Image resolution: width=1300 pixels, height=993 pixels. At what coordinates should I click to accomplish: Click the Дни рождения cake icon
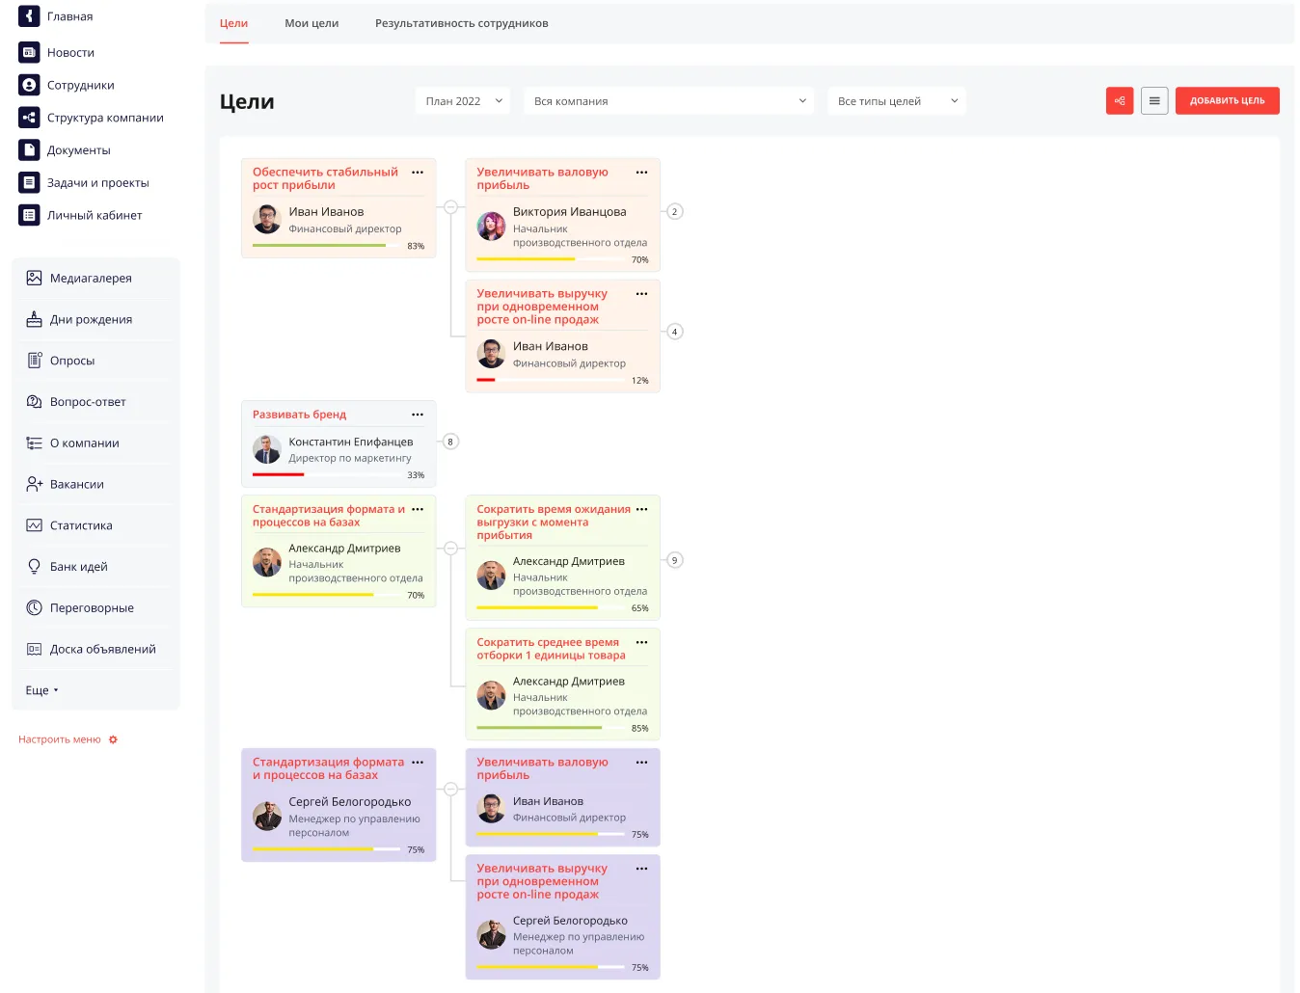34,319
